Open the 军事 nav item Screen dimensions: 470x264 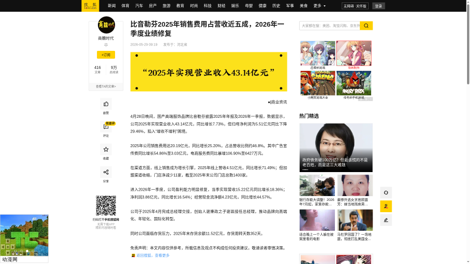tap(290, 6)
